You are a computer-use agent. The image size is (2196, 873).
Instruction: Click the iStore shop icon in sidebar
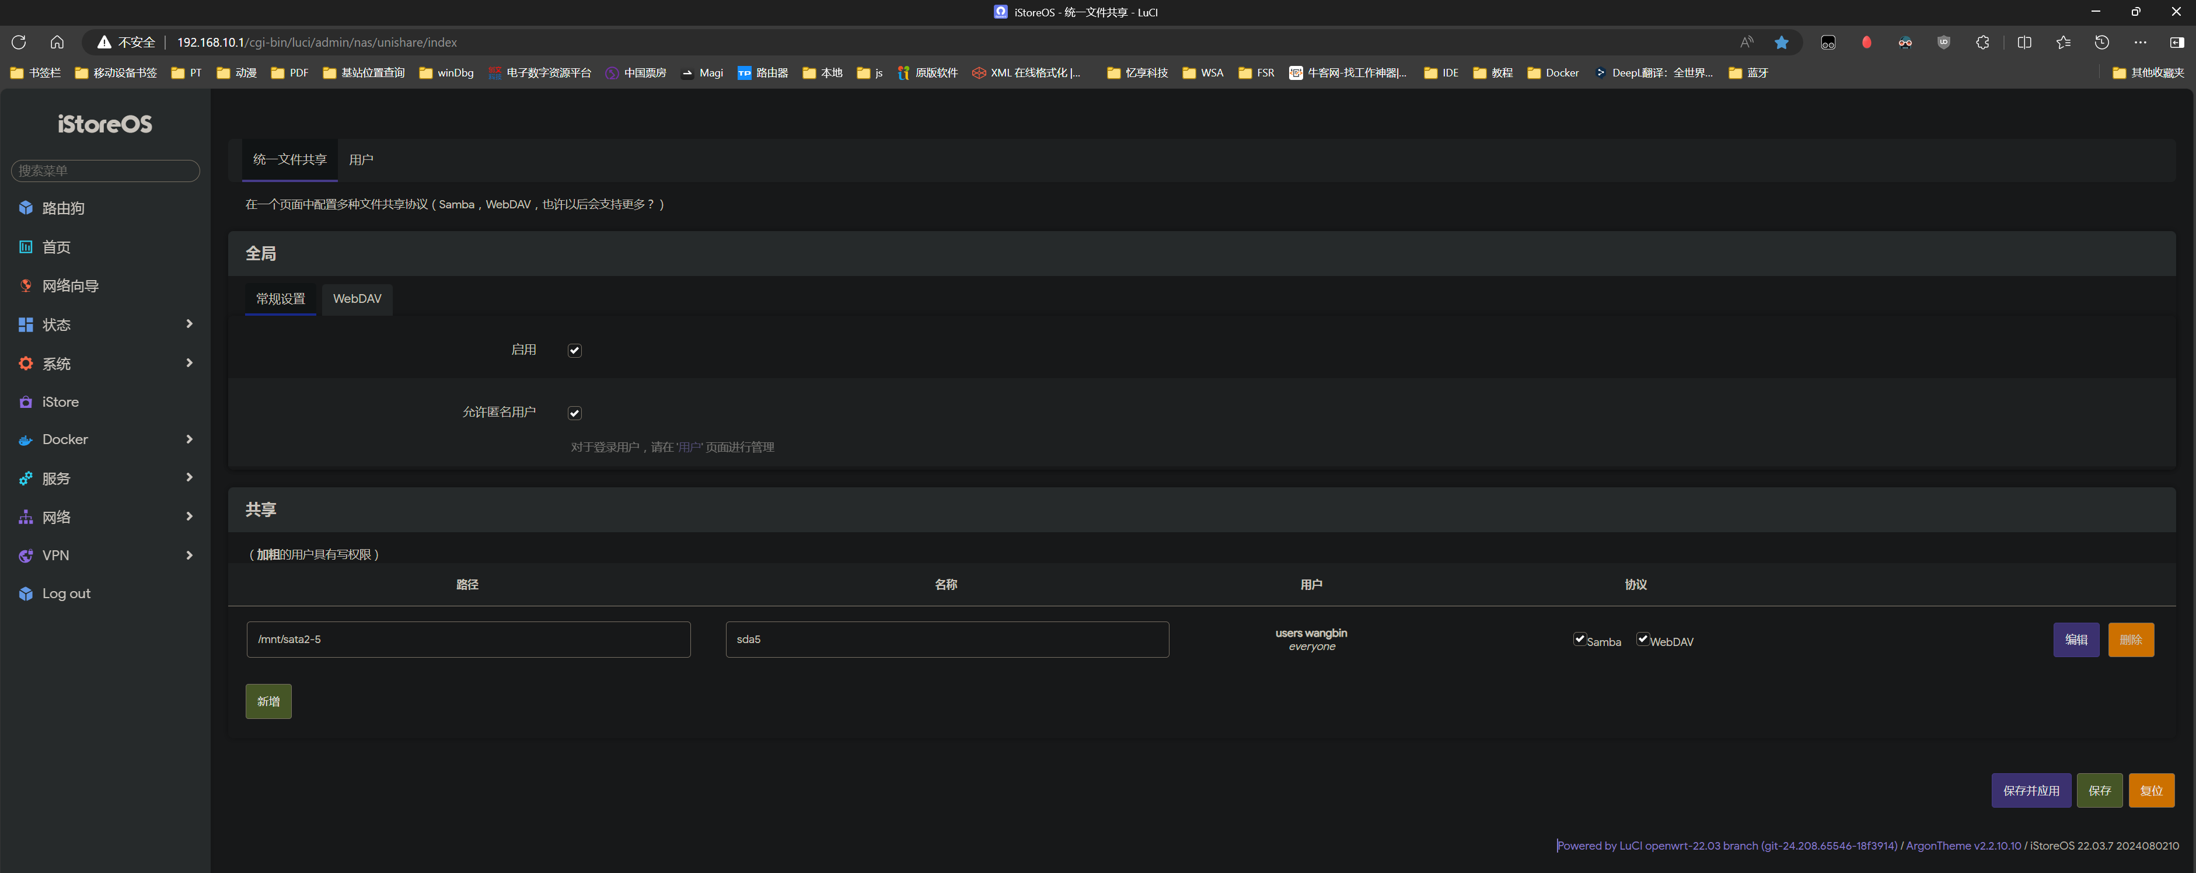(26, 403)
